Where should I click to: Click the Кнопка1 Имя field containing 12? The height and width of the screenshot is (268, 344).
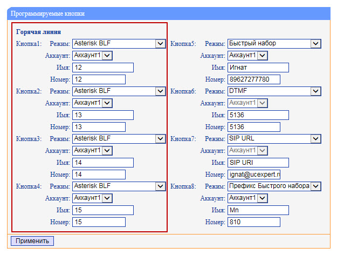pyautogui.click(x=102, y=68)
